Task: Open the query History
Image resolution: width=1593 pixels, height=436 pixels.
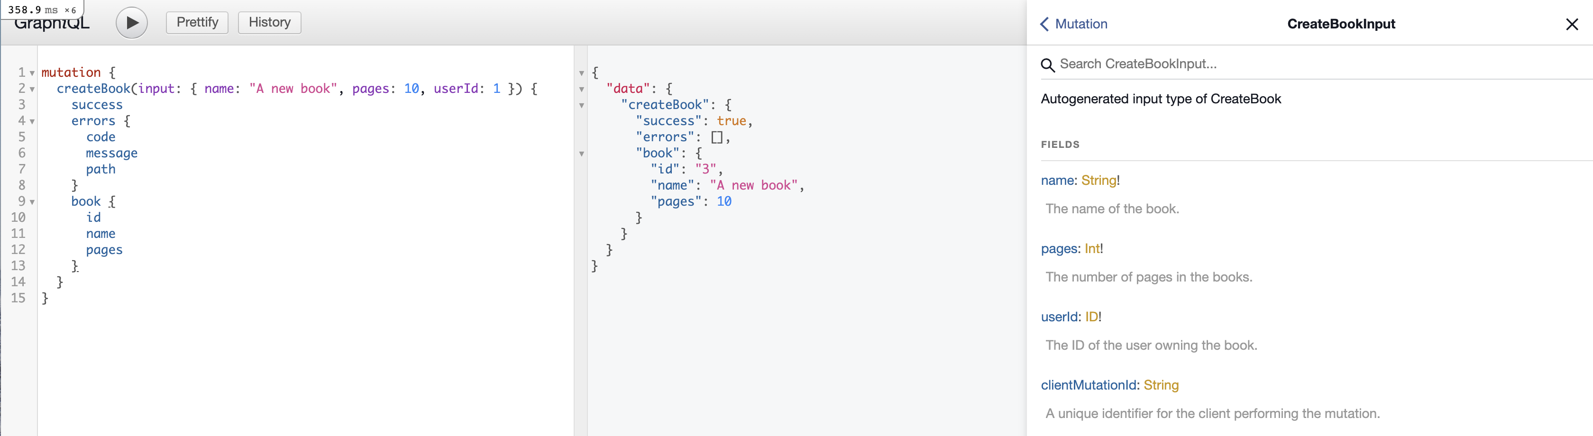Action: (x=269, y=23)
